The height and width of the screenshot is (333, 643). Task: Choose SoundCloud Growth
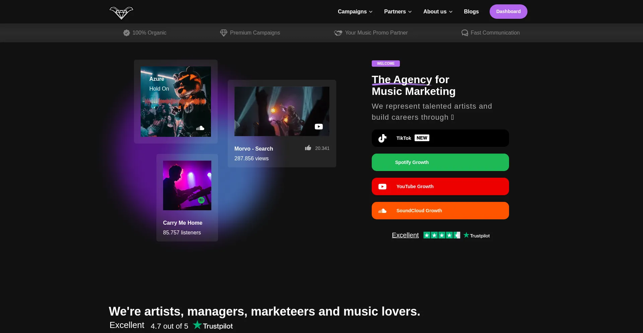[x=440, y=211]
